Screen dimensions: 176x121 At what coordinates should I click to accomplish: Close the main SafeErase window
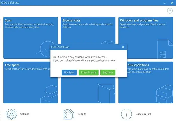[x=172, y=3]
